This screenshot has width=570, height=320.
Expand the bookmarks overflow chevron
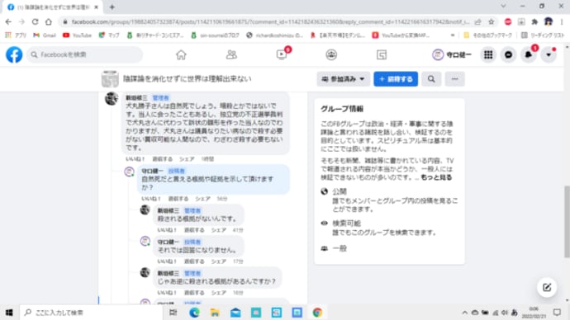pos(453,35)
